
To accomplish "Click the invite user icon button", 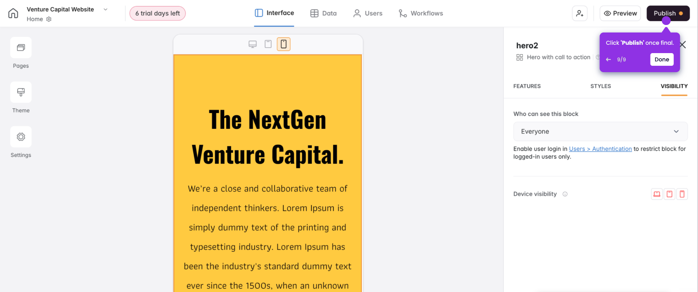I will [580, 13].
